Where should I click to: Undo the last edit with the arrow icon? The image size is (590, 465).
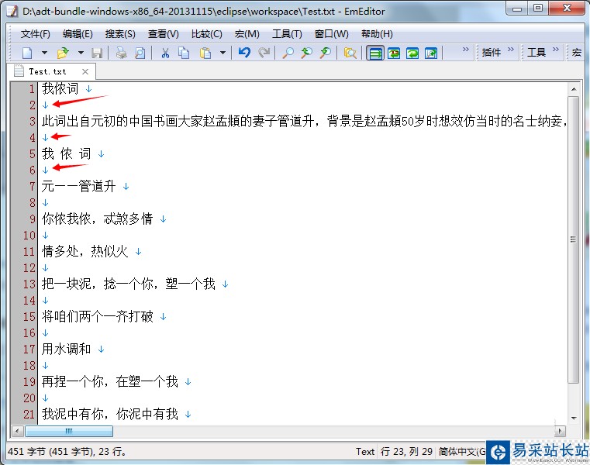click(244, 53)
